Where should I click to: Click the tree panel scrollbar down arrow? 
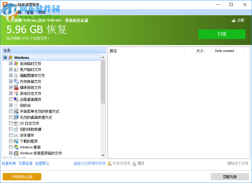point(103,155)
